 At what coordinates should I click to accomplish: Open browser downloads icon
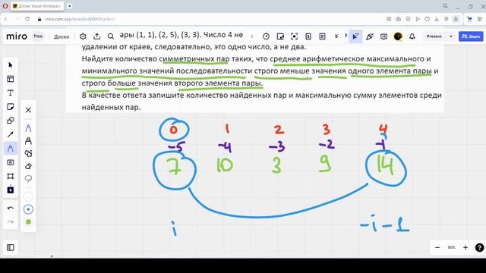pyautogui.click(x=437, y=19)
